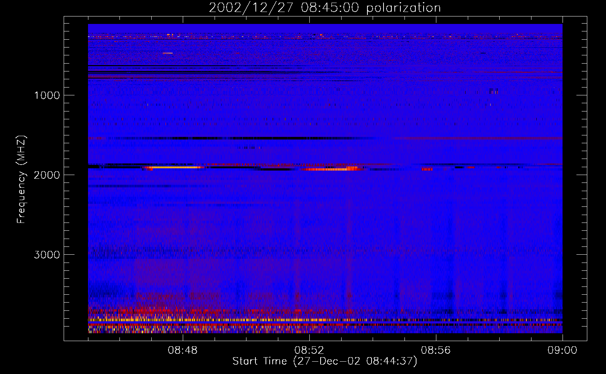Click the 08:48 time tick label
This screenshot has height=374, width=606.
(183, 350)
